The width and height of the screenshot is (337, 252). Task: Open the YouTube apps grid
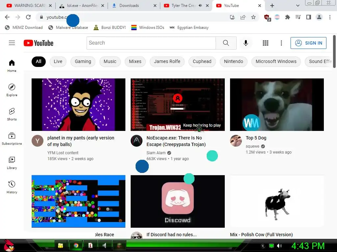point(266,43)
